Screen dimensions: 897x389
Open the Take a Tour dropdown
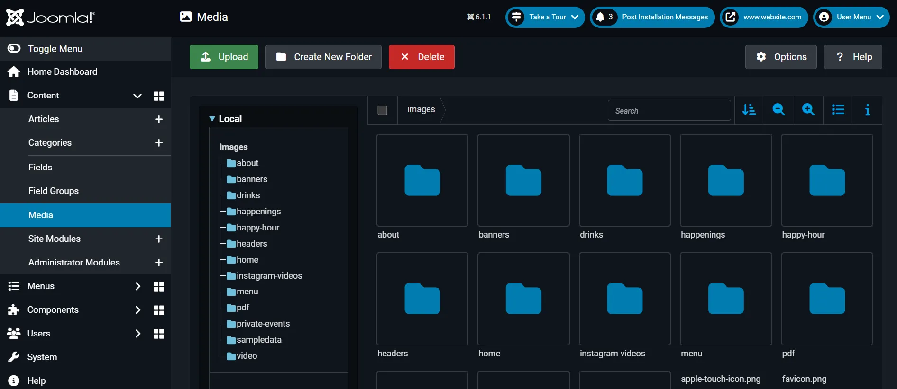545,17
